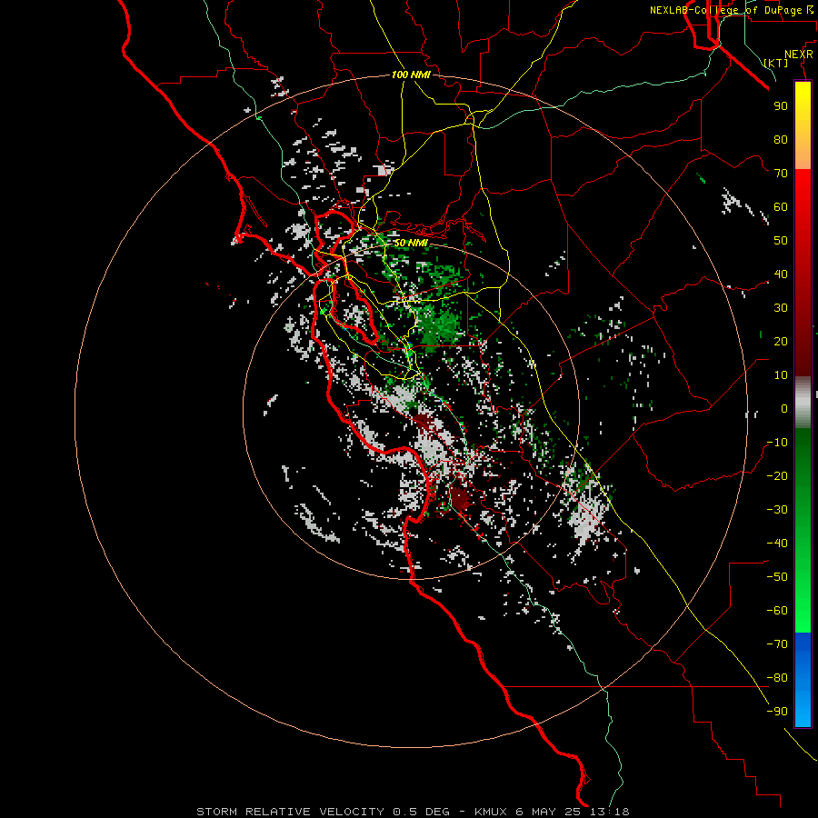Click the storm relative velocity caption text

413,812
